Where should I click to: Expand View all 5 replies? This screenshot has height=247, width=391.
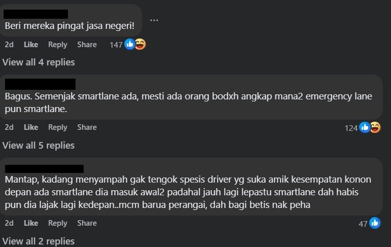point(39,145)
